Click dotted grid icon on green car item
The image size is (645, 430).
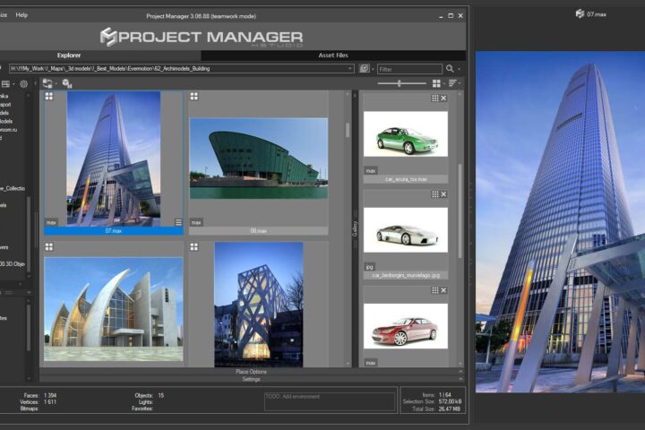[x=434, y=98]
